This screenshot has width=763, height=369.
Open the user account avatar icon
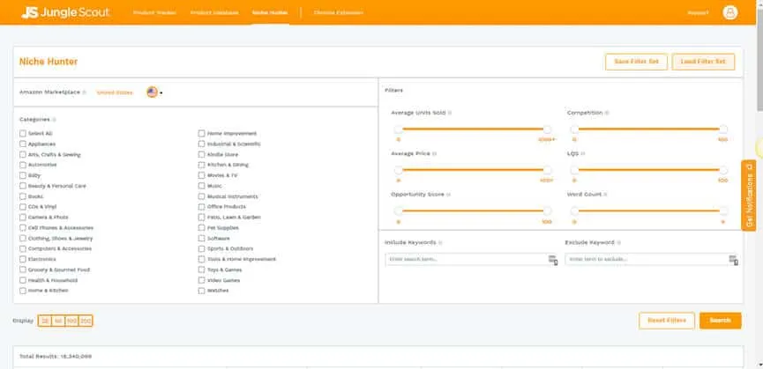point(729,12)
